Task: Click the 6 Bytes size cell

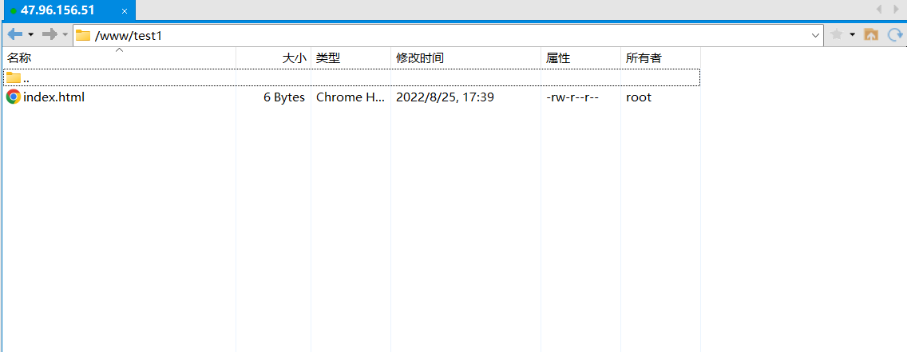Action: click(x=284, y=97)
